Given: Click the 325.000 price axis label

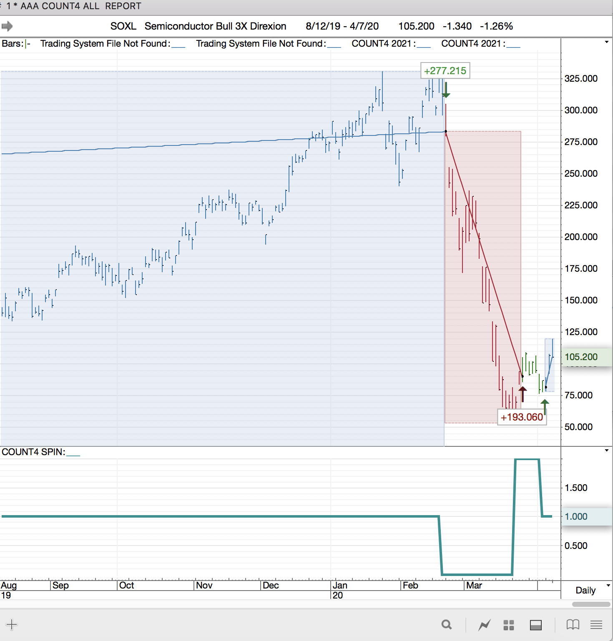Looking at the screenshot, I should [x=581, y=78].
